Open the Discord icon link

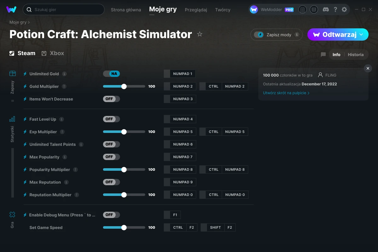[325, 9]
